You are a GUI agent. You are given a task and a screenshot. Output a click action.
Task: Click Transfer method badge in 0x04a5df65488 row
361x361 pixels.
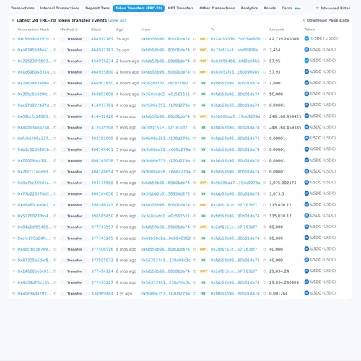tap(74, 227)
